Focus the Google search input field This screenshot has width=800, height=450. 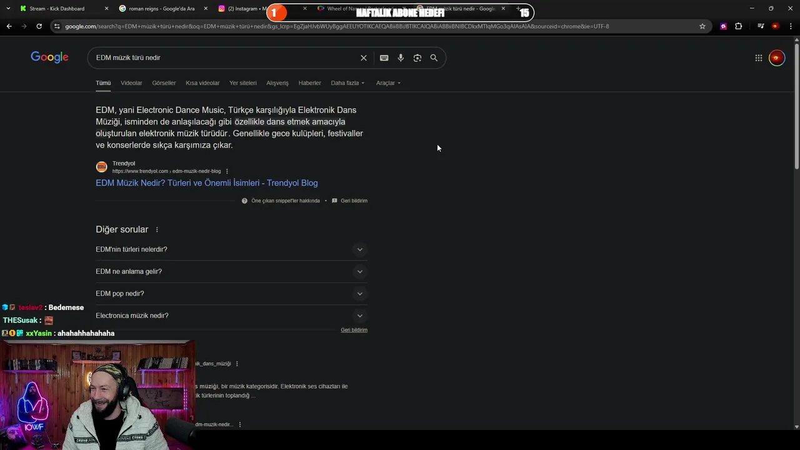225,57
